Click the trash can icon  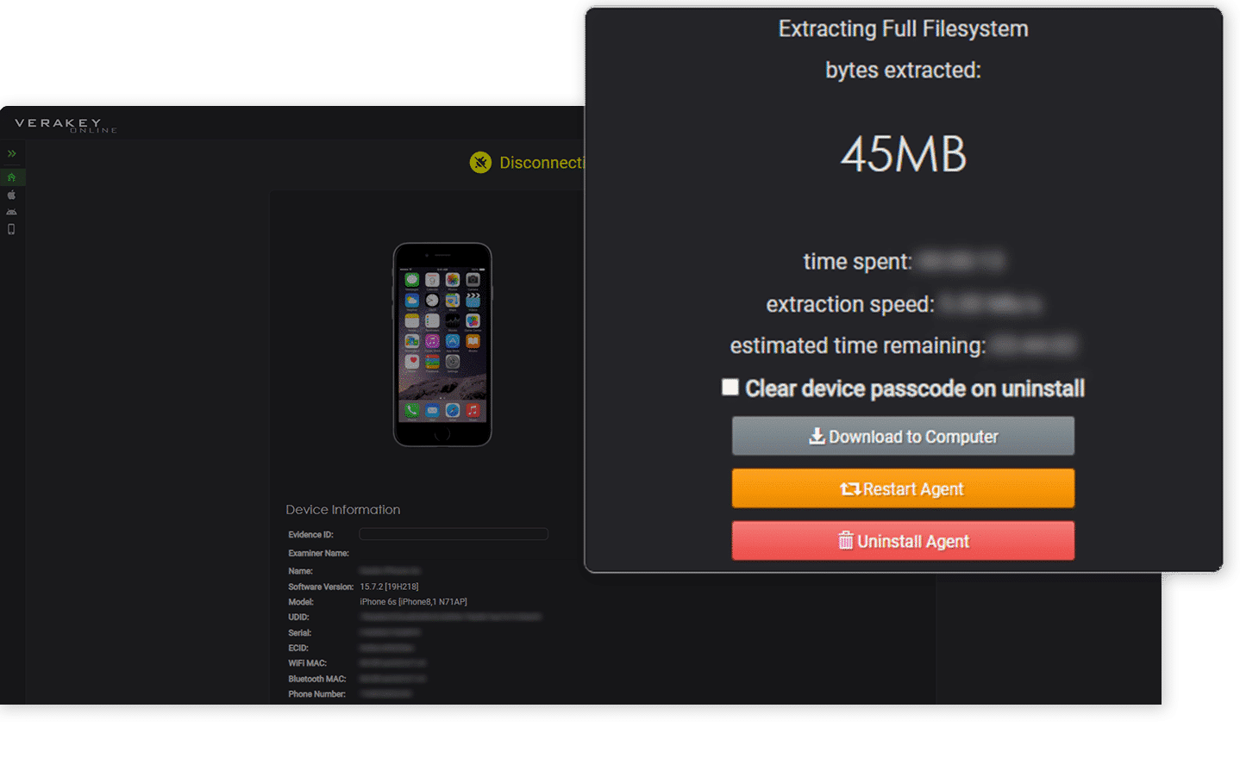click(845, 540)
